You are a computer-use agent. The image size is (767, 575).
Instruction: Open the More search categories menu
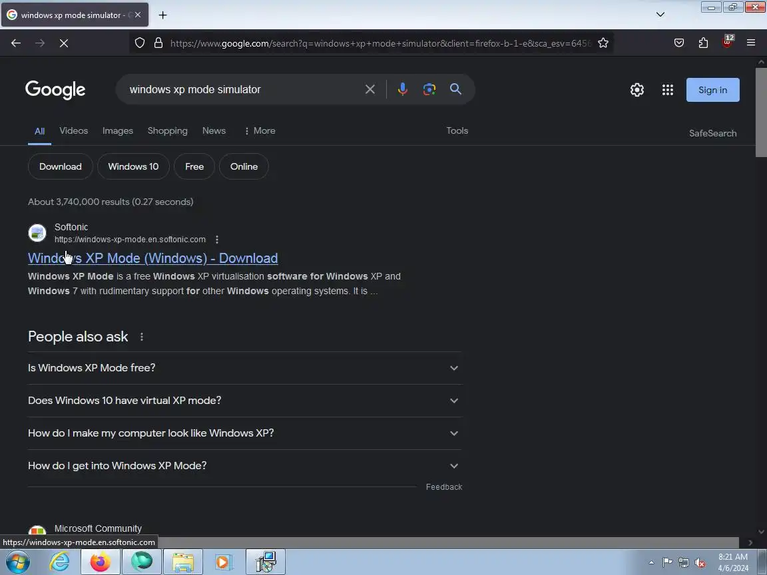[260, 130]
